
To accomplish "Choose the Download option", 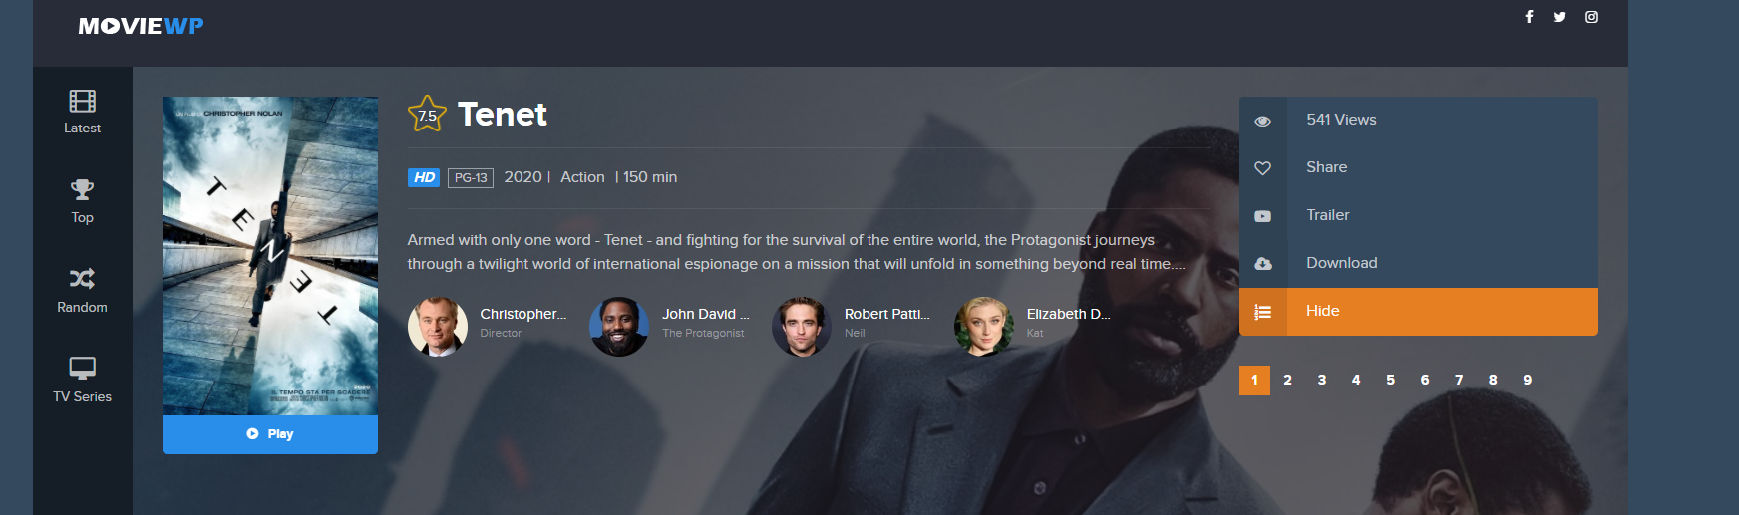I will click(x=1419, y=264).
